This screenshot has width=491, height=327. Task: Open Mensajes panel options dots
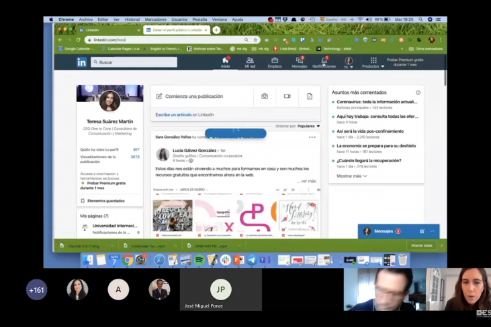coord(432,231)
